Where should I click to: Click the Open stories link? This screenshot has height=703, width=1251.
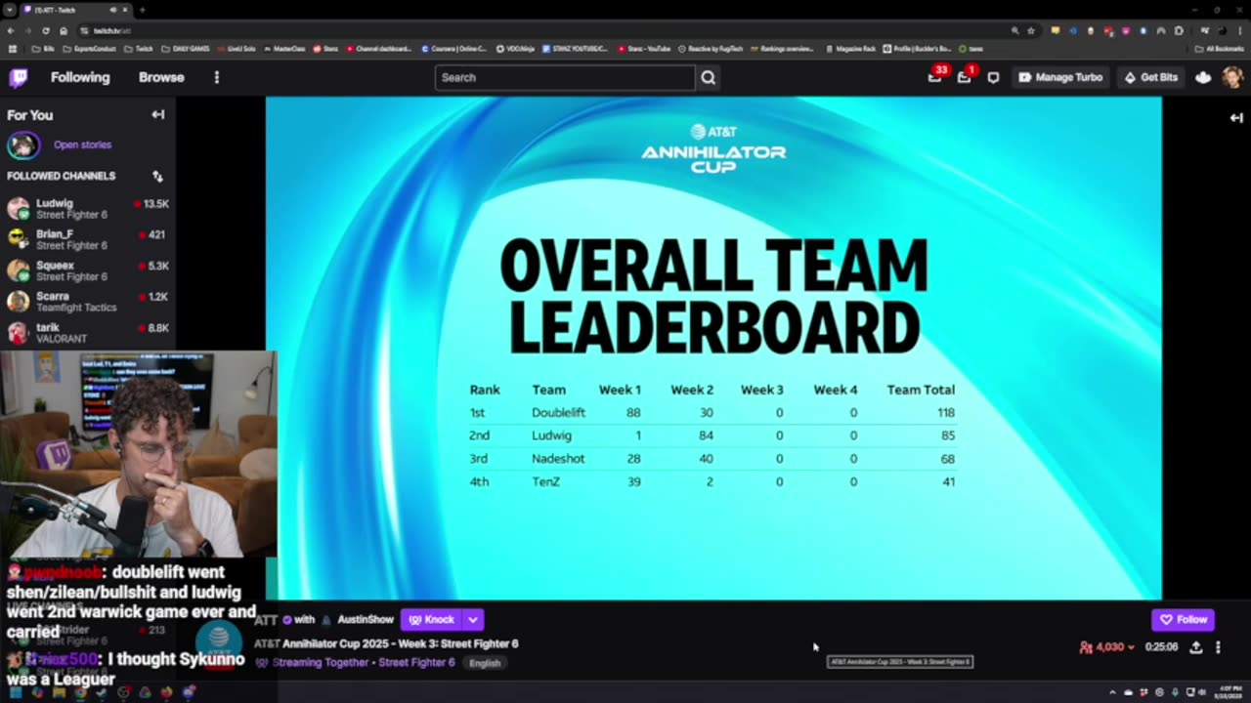pos(82,145)
